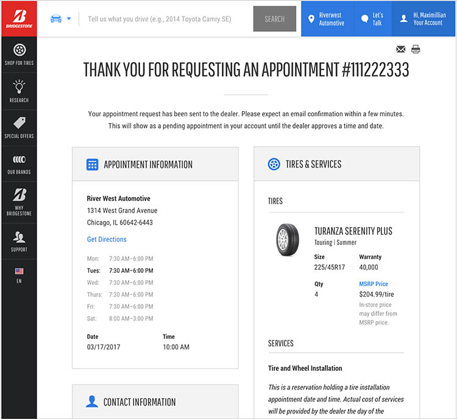Image resolution: width=457 pixels, height=419 pixels.
Task: Click the email envelope icon
Action: (x=400, y=49)
